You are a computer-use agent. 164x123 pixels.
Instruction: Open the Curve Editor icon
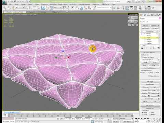tap(131, 8)
